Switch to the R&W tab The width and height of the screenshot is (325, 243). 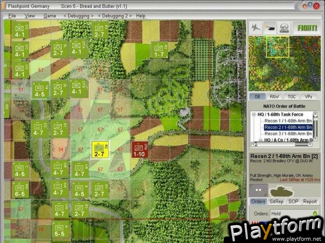(274, 97)
